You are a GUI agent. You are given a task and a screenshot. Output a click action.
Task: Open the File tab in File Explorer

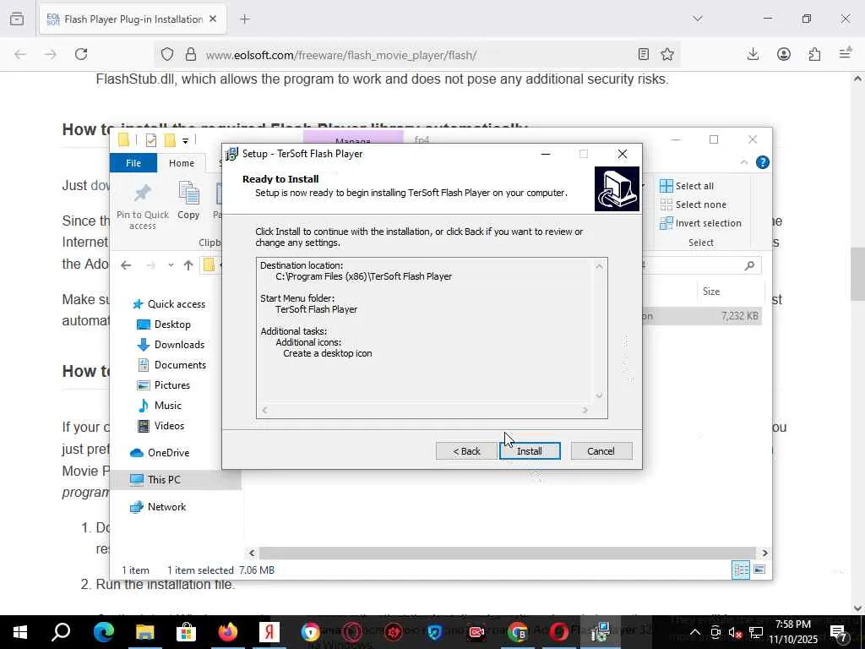tap(133, 163)
